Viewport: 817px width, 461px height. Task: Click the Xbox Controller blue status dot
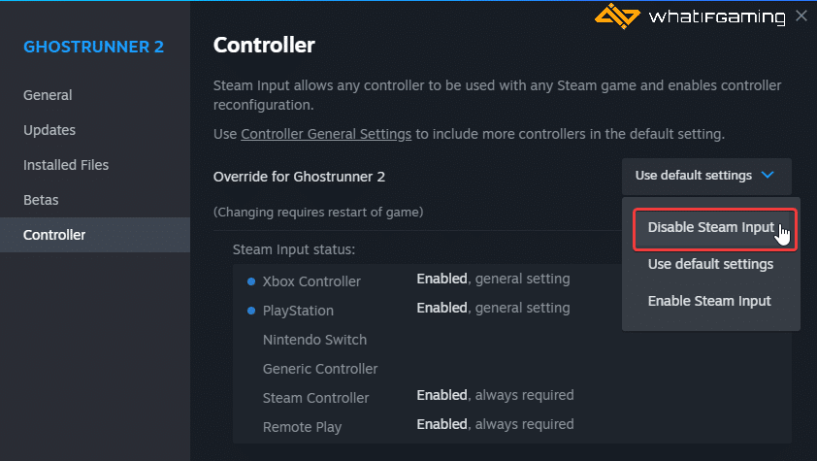251,281
